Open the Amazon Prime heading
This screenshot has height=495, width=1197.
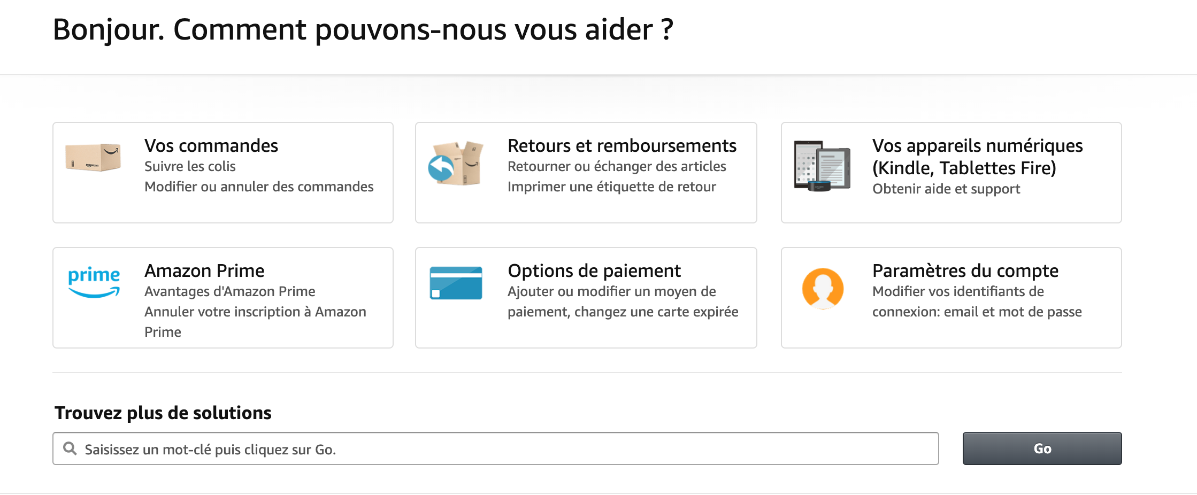(x=204, y=270)
